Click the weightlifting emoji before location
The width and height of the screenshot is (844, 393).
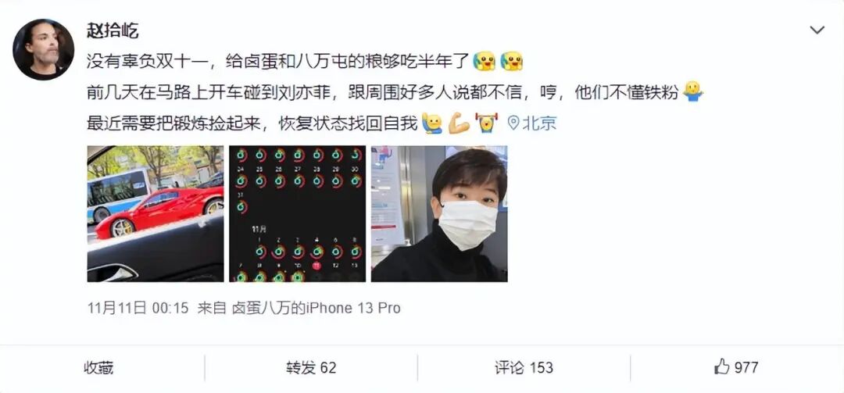point(486,123)
